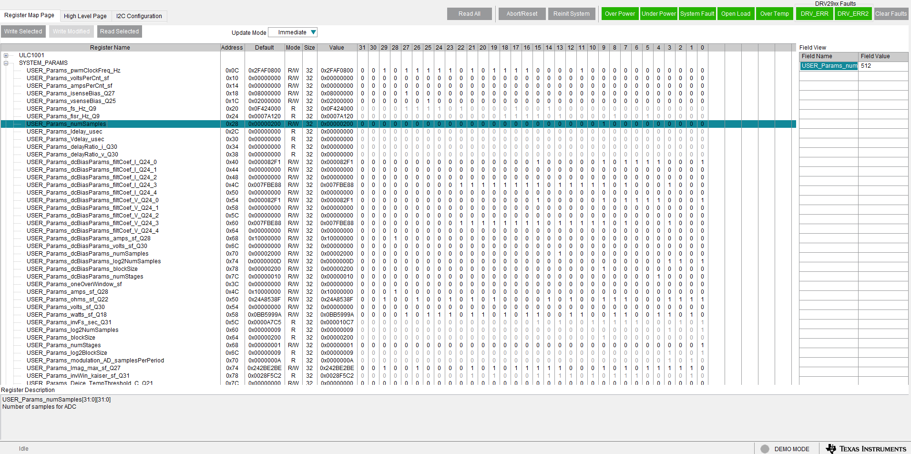
Task: Toggle the DRV_ERR fault indicator
Action: [814, 13]
